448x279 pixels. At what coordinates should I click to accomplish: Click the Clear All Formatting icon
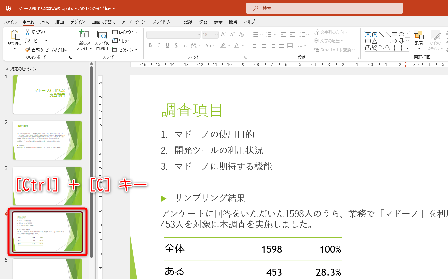tap(241, 34)
